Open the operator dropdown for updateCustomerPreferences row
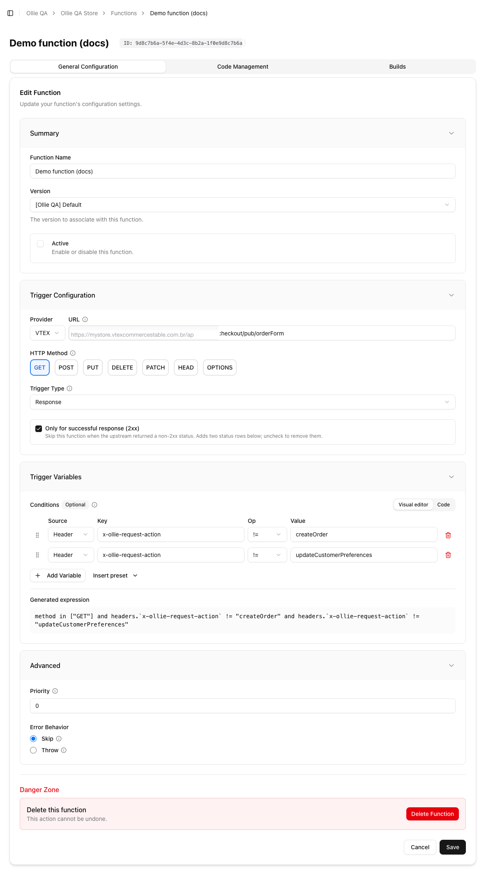The width and height of the screenshot is (486, 878). pyautogui.click(x=267, y=555)
